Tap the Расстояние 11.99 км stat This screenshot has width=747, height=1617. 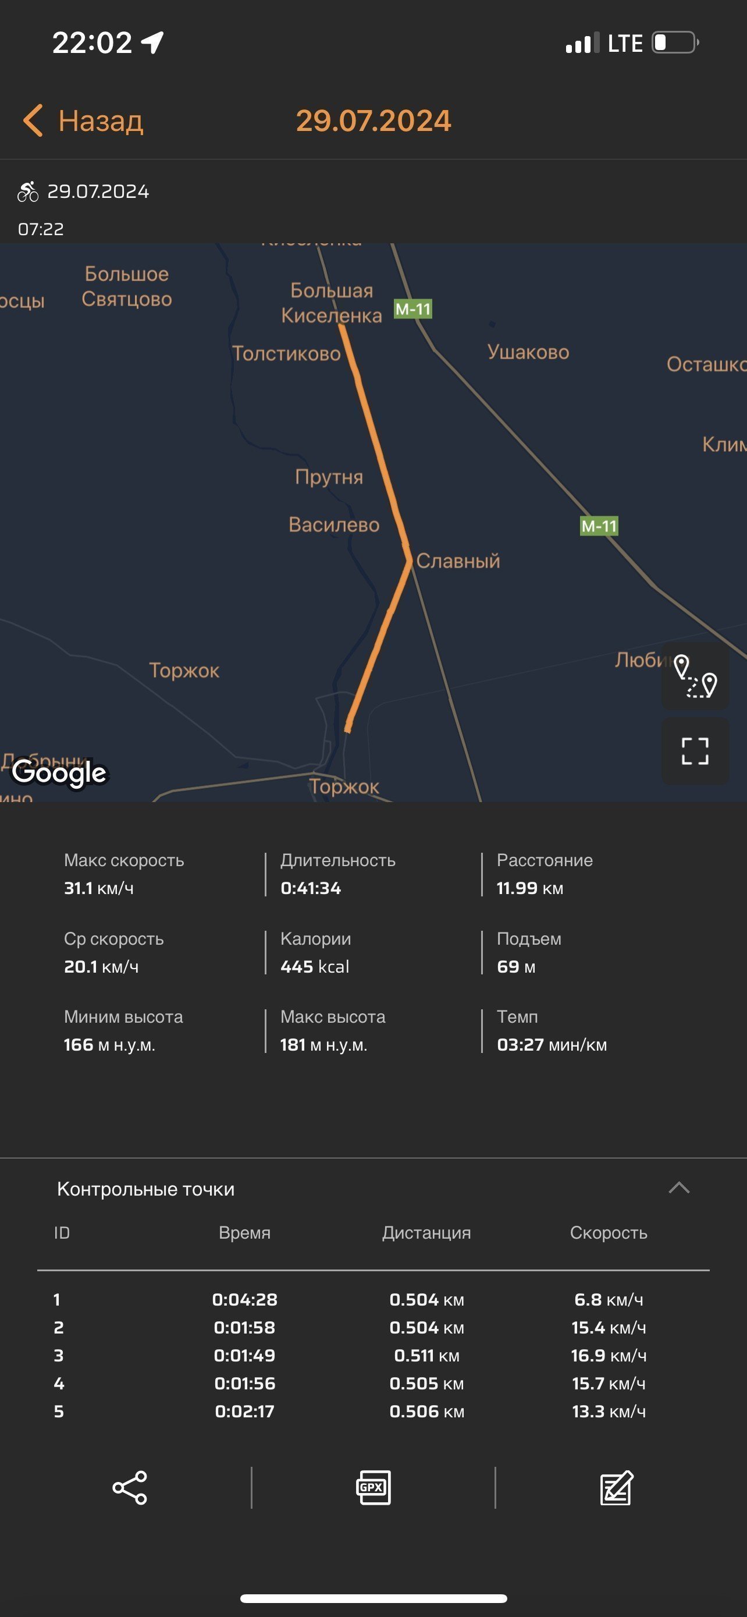tap(545, 874)
